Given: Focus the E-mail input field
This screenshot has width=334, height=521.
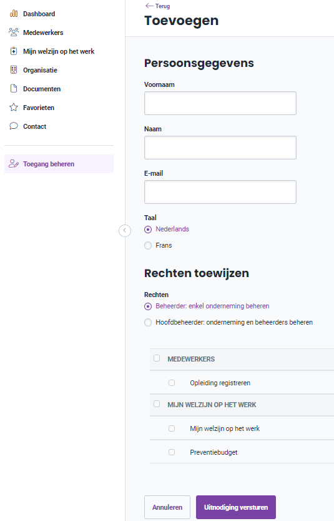Looking at the screenshot, I should (220, 192).
